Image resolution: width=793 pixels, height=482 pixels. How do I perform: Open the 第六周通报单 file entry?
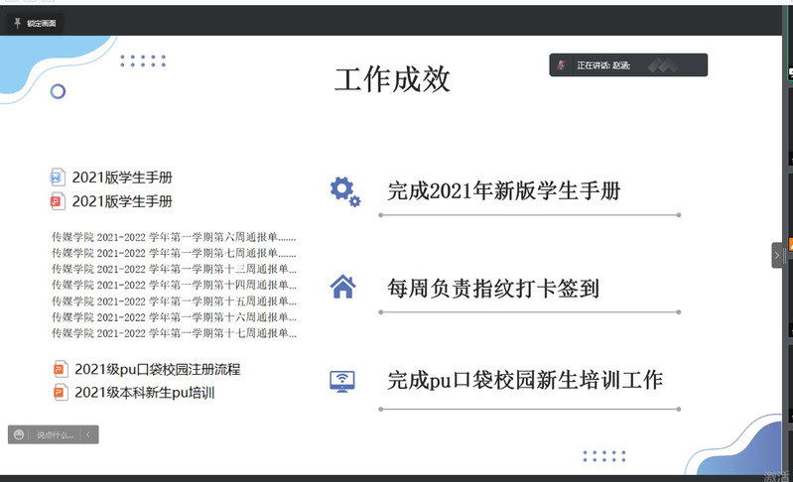point(174,238)
